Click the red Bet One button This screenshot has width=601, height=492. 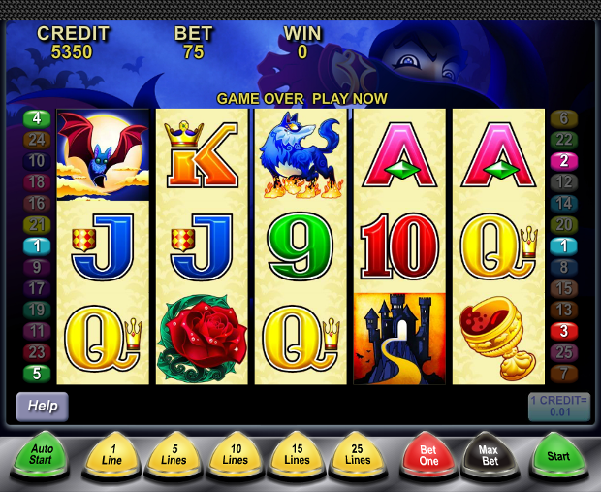tap(428, 455)
